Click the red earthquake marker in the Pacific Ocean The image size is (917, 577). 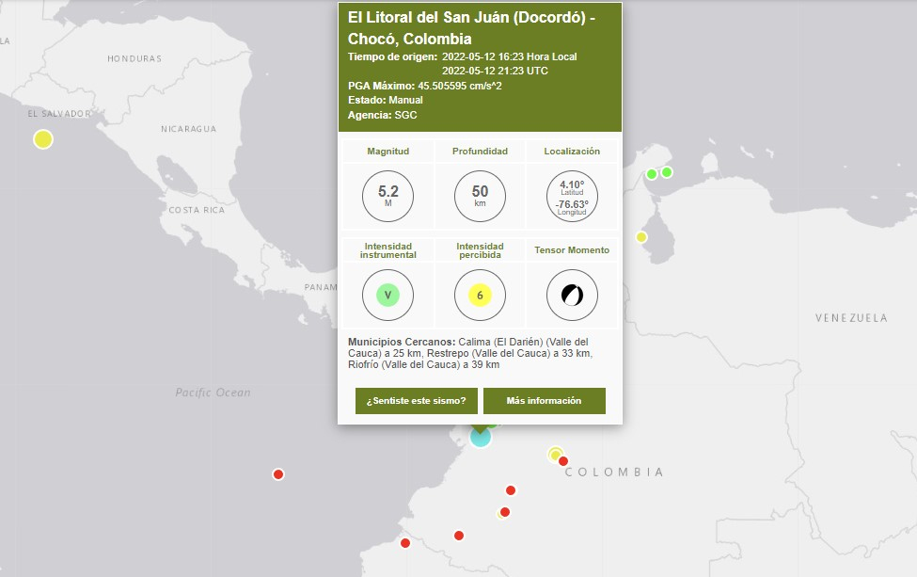click(x=278, y=474)
